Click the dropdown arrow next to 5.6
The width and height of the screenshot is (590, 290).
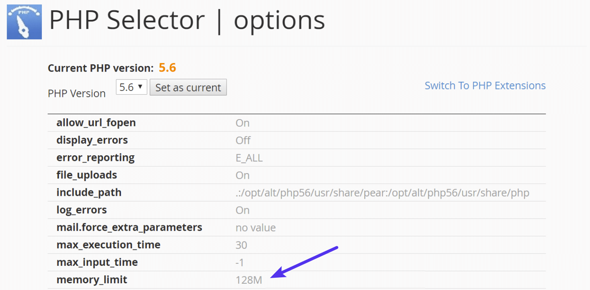coord(140,87)
